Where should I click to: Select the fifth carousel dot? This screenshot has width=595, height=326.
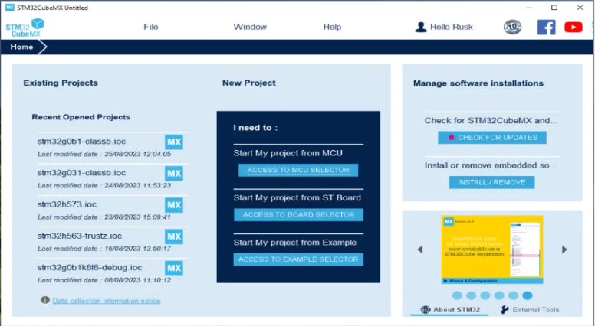tap(514, 295)
